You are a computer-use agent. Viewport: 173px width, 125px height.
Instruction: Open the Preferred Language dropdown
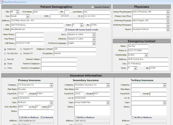[x=94, y=43]
